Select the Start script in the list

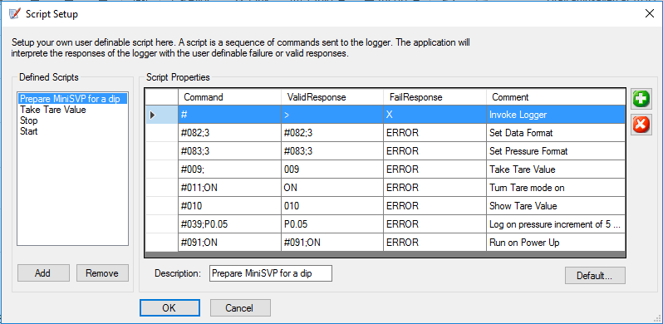[29, 131]
